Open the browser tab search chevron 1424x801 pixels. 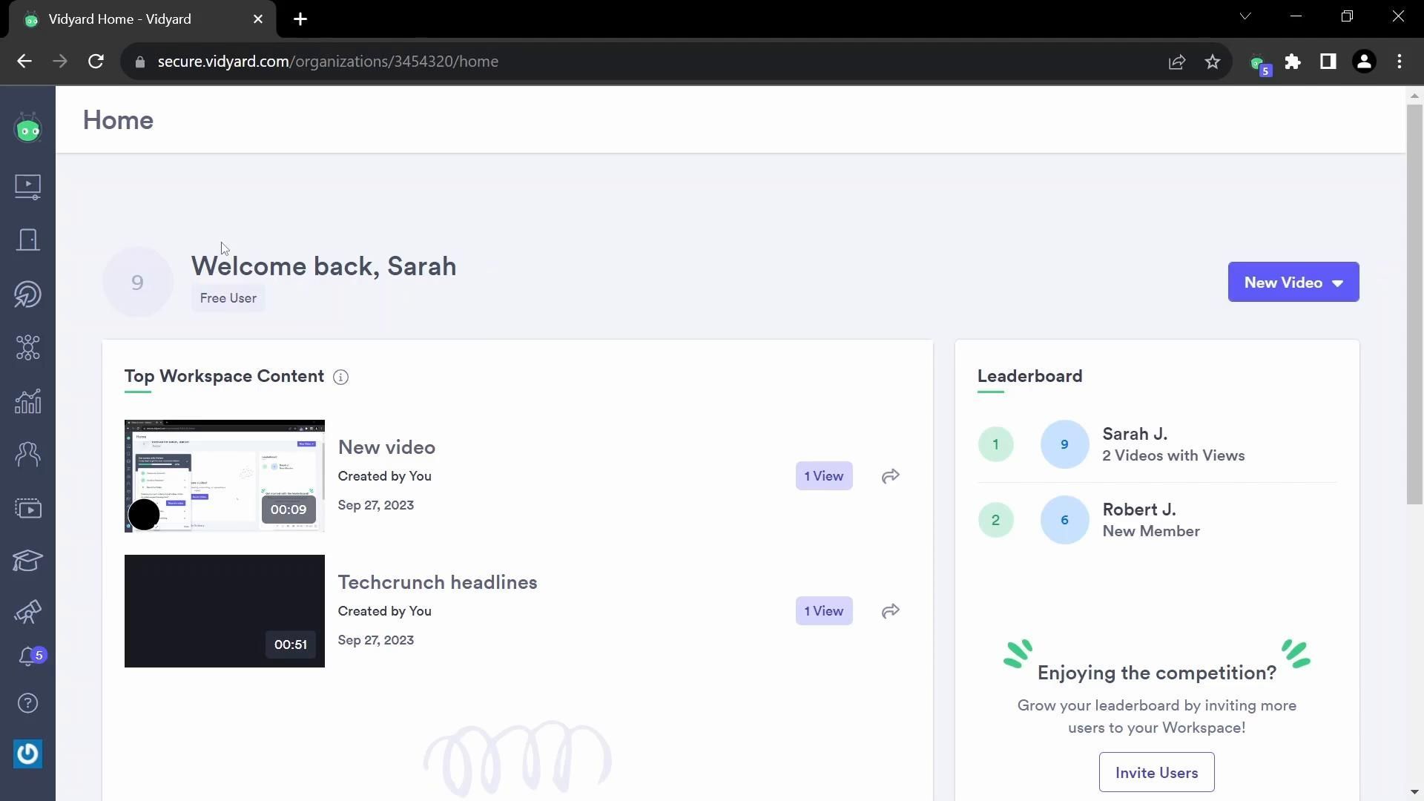coord(1245,16)
